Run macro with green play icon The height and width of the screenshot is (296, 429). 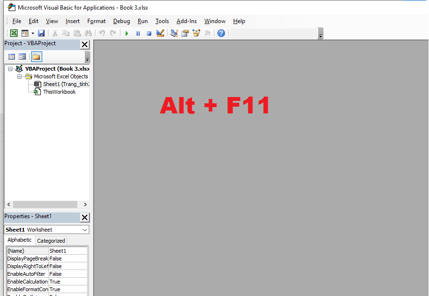pyautogui.click(x=127, y=34)
